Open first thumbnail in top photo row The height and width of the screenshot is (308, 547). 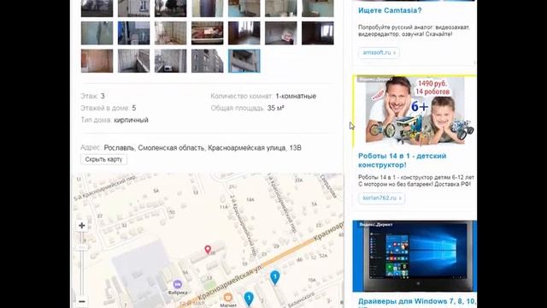[97, 9]
